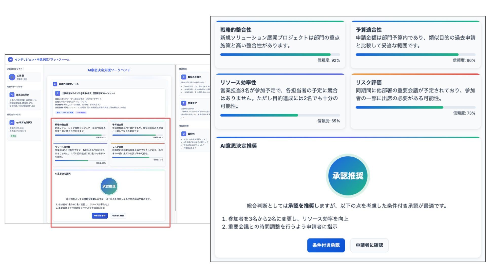494x278 pixels.
Task: Click the 申請内容要約と分析 AI icon
Action: click(55, 84)
